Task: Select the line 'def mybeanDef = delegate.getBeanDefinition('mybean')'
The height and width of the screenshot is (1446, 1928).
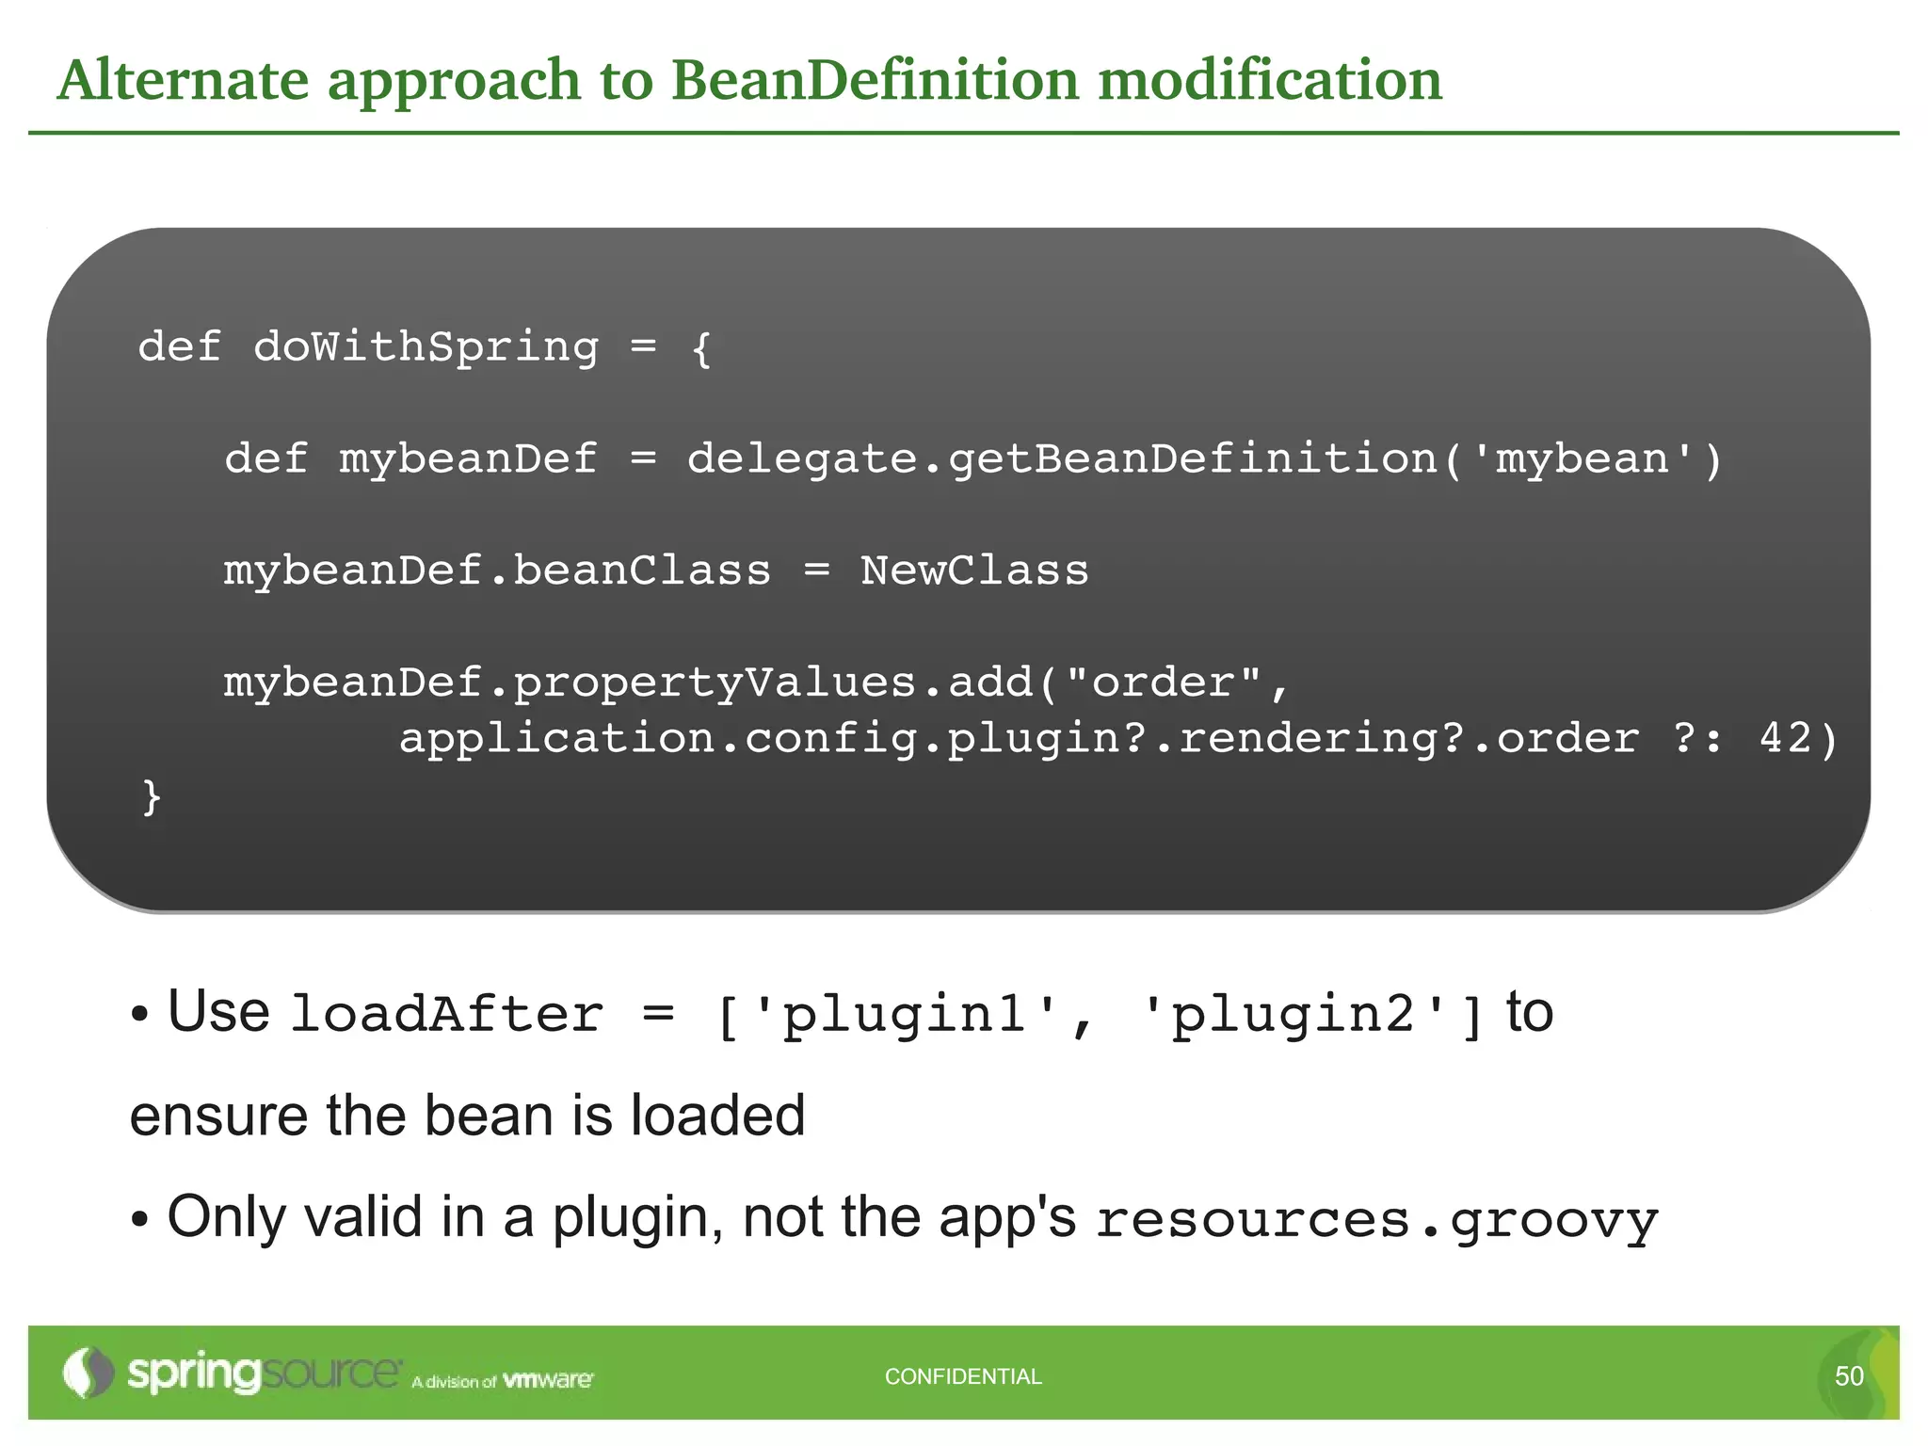Action: [x=973, y=459]
